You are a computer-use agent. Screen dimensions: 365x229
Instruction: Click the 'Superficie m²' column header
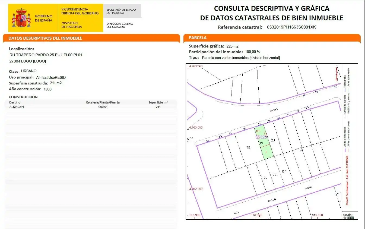(158, 103)
